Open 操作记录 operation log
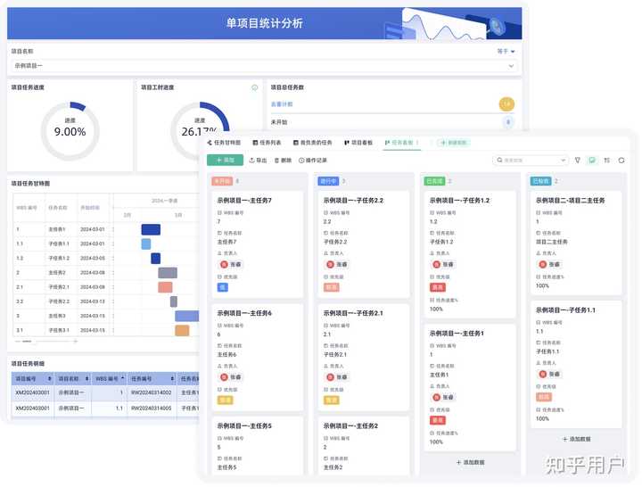Screen dimensions: 642x487 [313, 161]
